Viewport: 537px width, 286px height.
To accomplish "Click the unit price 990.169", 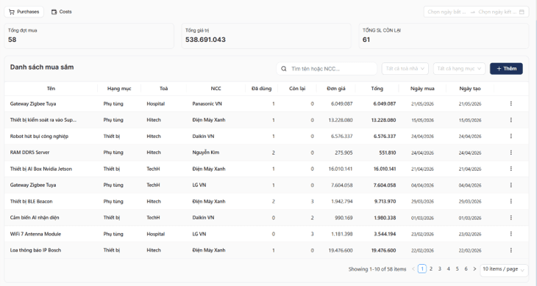I will (x=344, y=217).
